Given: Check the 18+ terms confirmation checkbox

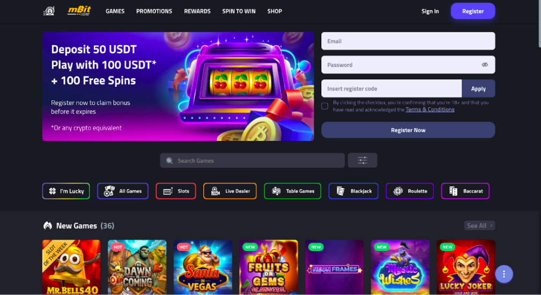Looking at the screenshot, I should tap(325, 106).
